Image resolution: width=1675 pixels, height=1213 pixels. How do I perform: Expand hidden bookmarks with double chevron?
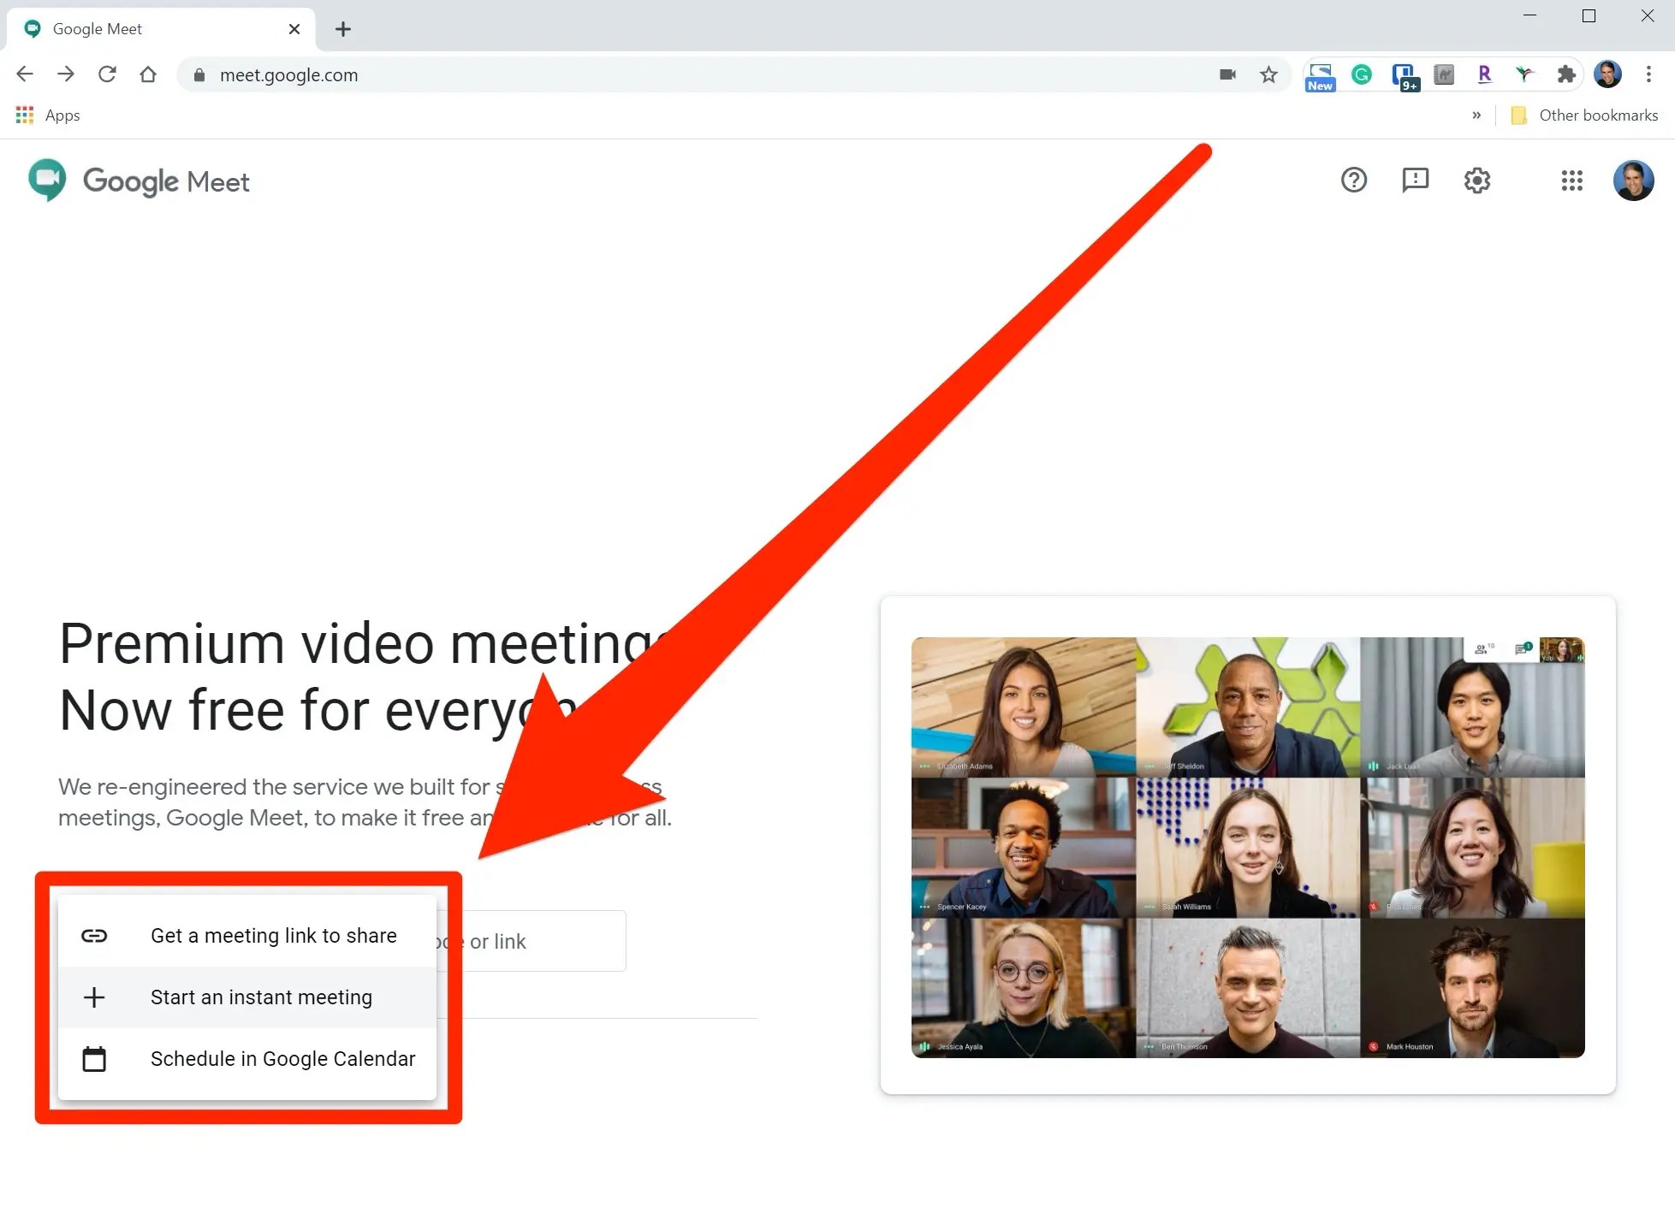(1476, 115)
